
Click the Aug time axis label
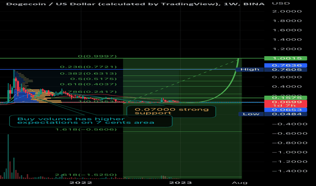tap(240, 183)
